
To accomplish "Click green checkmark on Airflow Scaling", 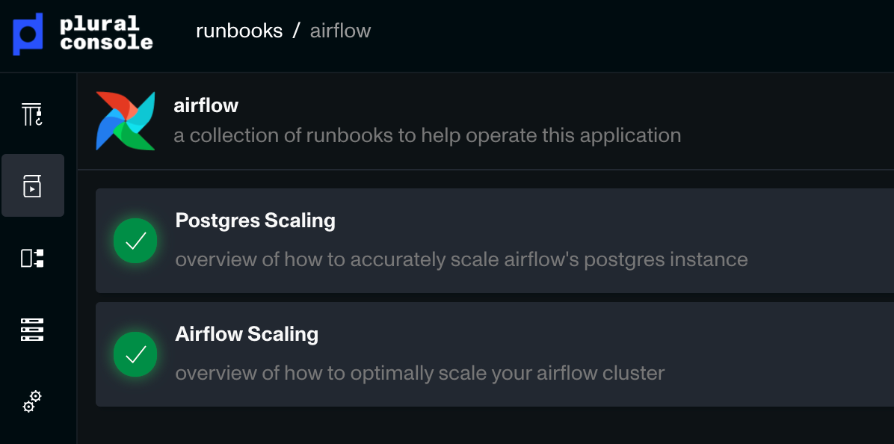I will (135, 354).
